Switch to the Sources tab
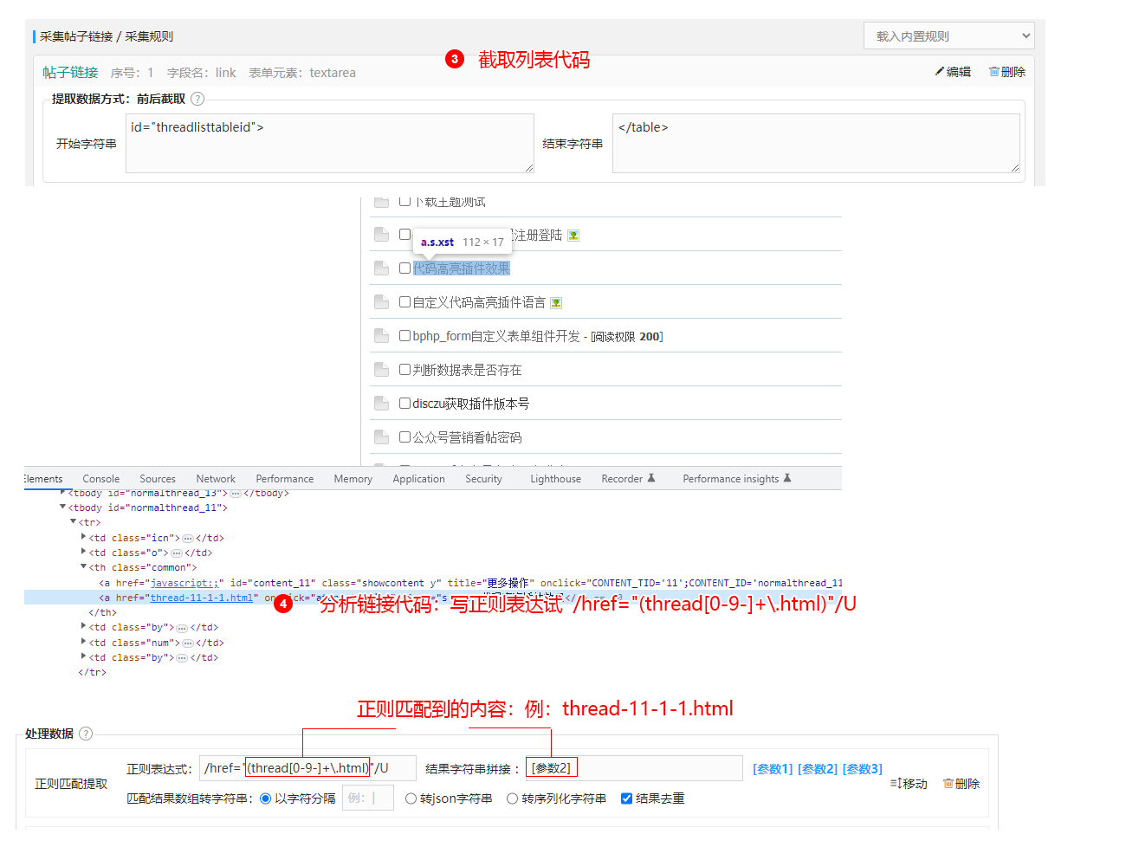1126x847 pixels. tap(158, 479)
